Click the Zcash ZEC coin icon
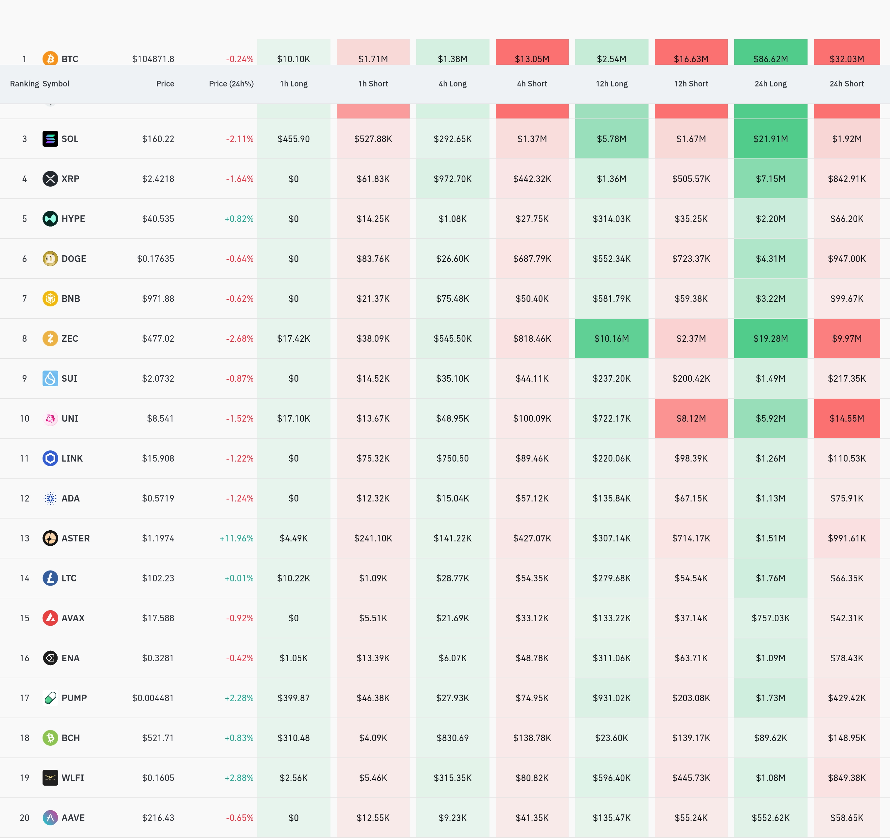This screenshot has width=890, height=838. coord(50,338)
